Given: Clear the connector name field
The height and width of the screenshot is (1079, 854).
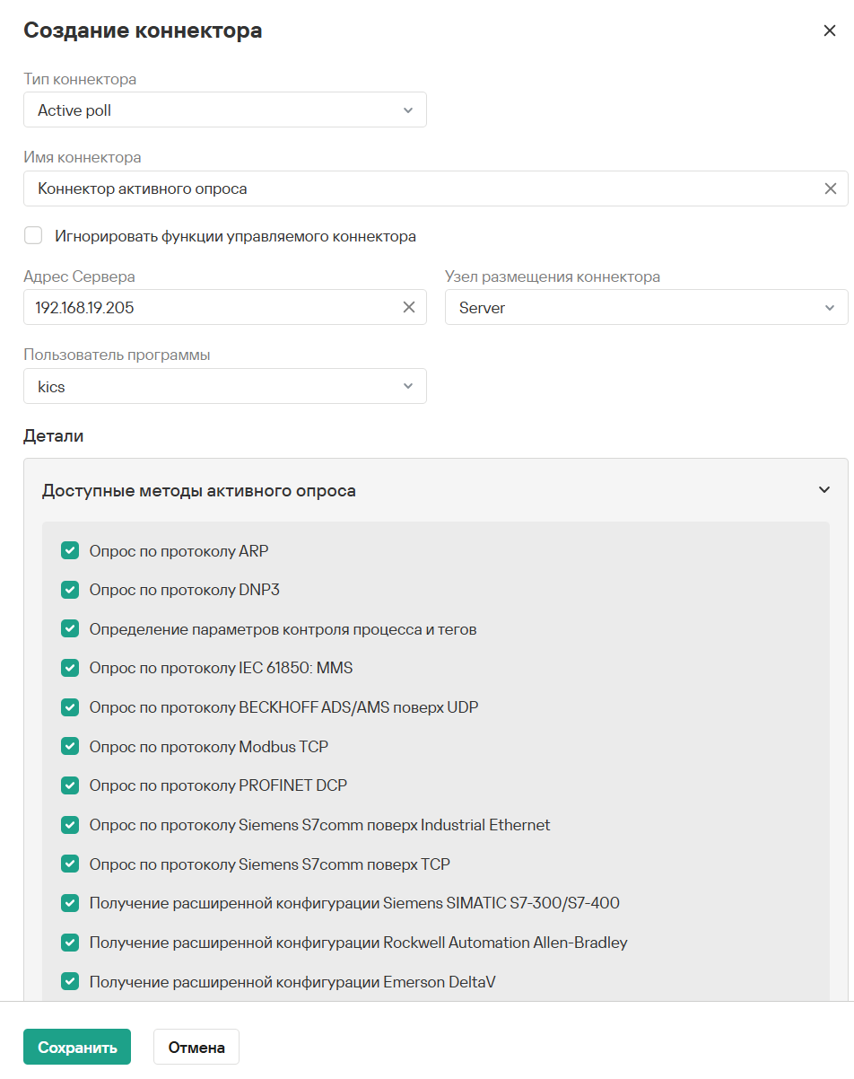Looking at the screenshot, I should click(x=830, y=189).
